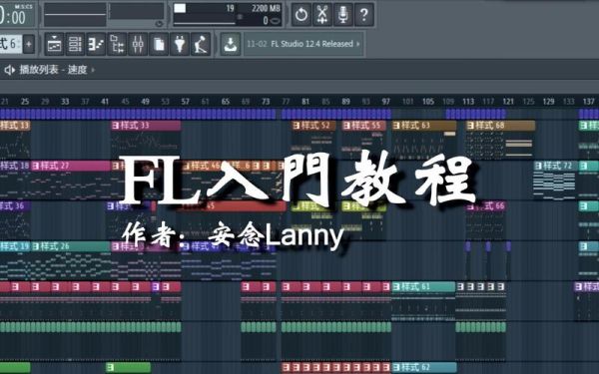
Task: Start one-click recording with the microphone icon
Action: 343,15
